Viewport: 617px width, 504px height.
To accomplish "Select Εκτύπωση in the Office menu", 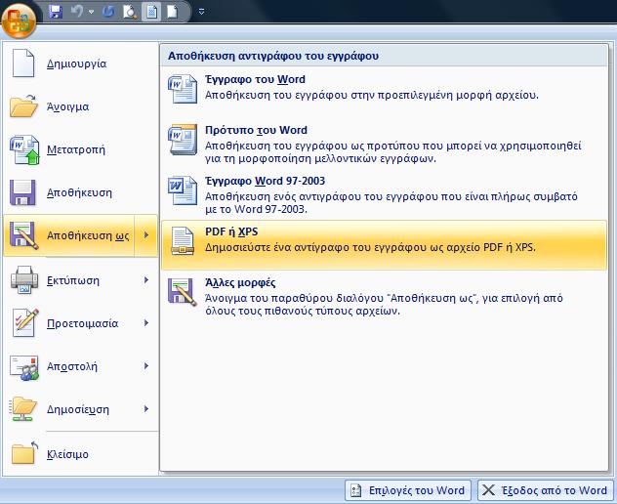I will pos(73,280).
